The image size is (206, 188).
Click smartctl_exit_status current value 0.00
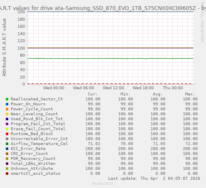[95, 174]
